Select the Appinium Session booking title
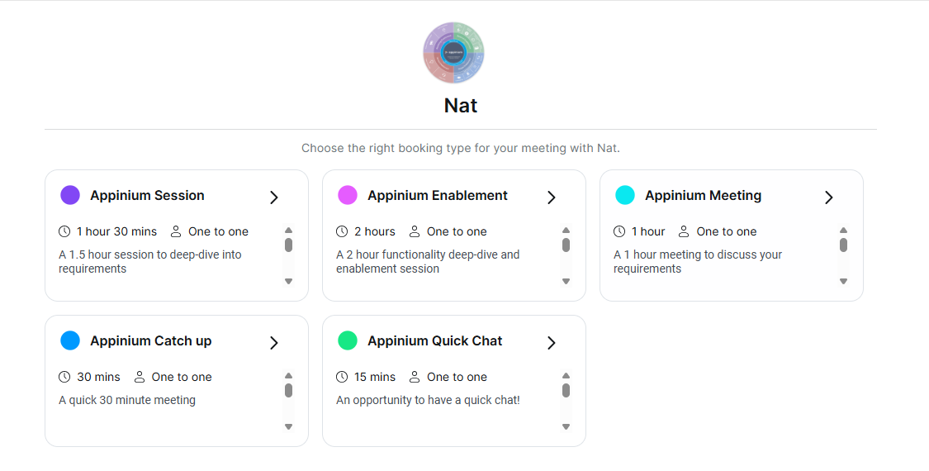This screenshot has height=471, width=929. (147, 196)
